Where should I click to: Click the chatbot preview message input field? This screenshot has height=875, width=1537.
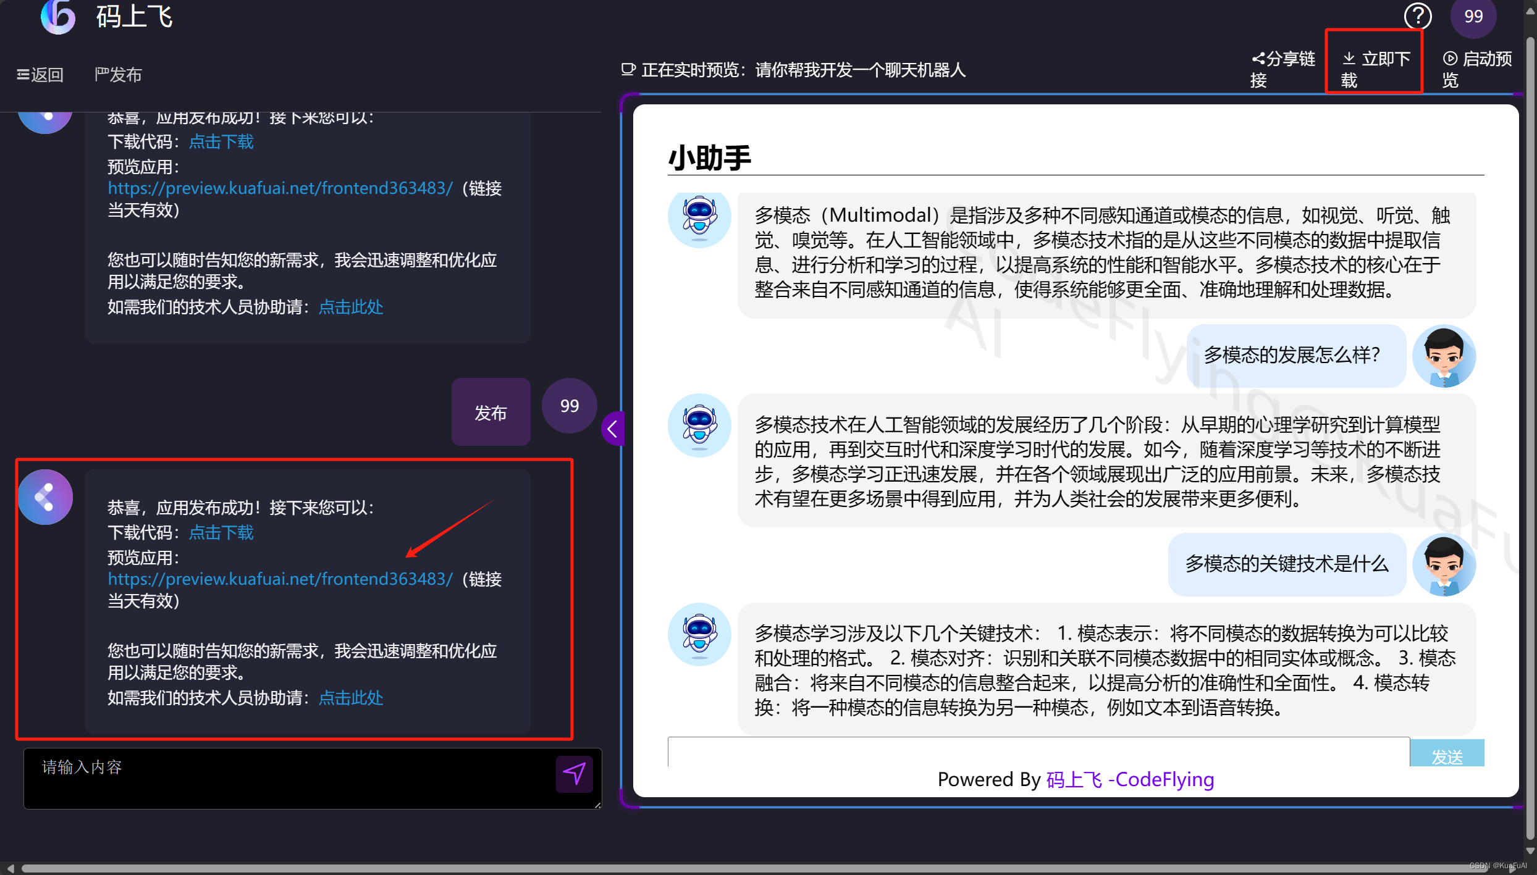(x=1038, y=752)
